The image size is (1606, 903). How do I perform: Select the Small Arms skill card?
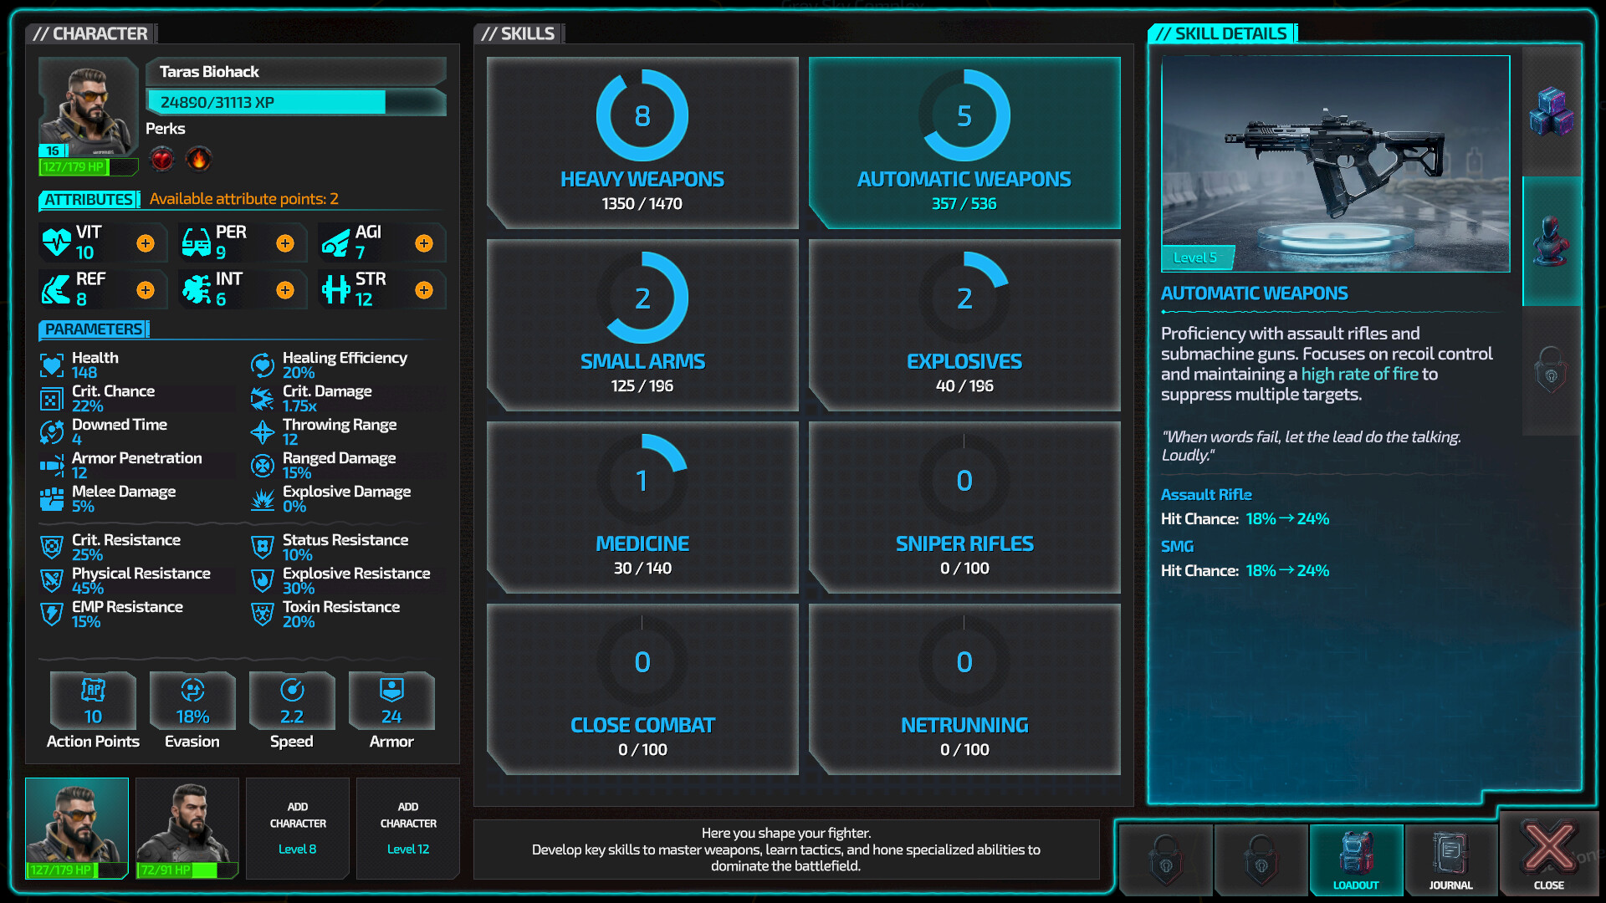click(x=642, y=325)
